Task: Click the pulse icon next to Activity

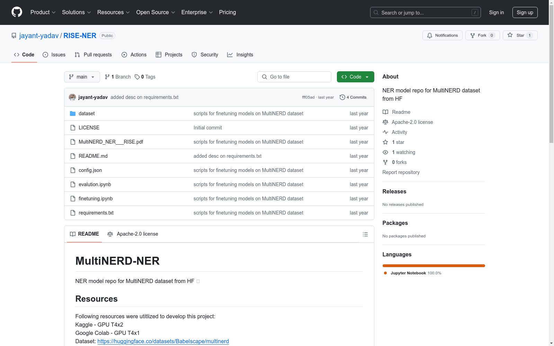Action: point(385,132)
